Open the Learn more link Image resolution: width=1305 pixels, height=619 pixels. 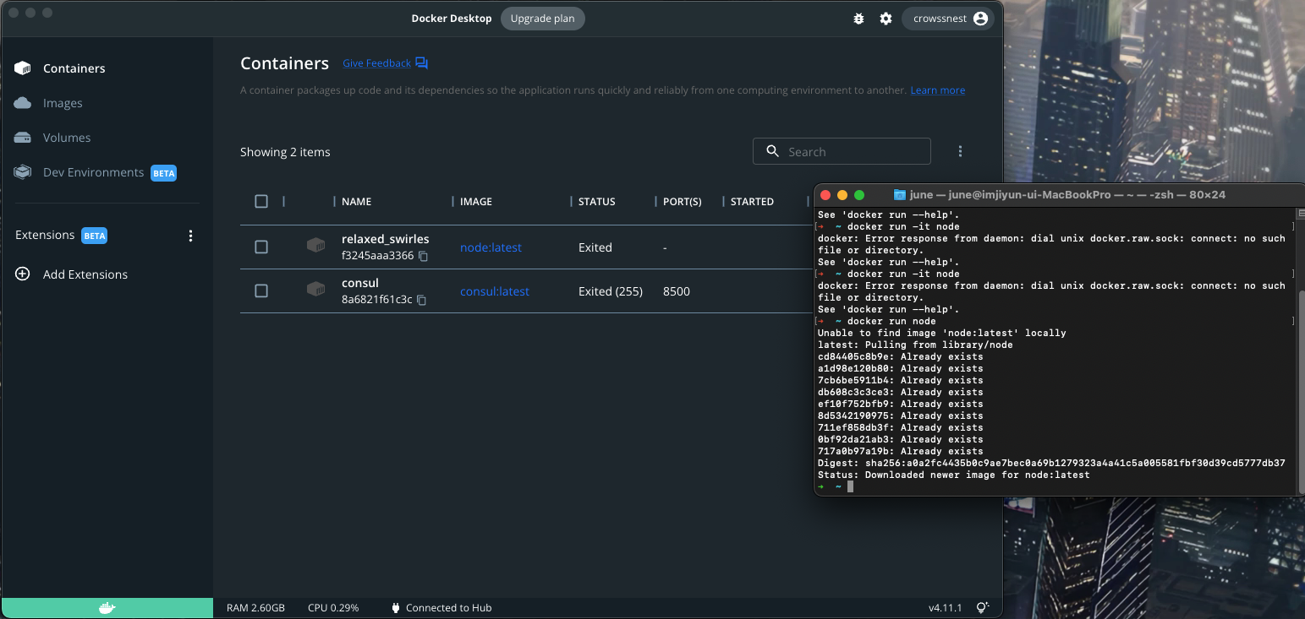(937, 90)
